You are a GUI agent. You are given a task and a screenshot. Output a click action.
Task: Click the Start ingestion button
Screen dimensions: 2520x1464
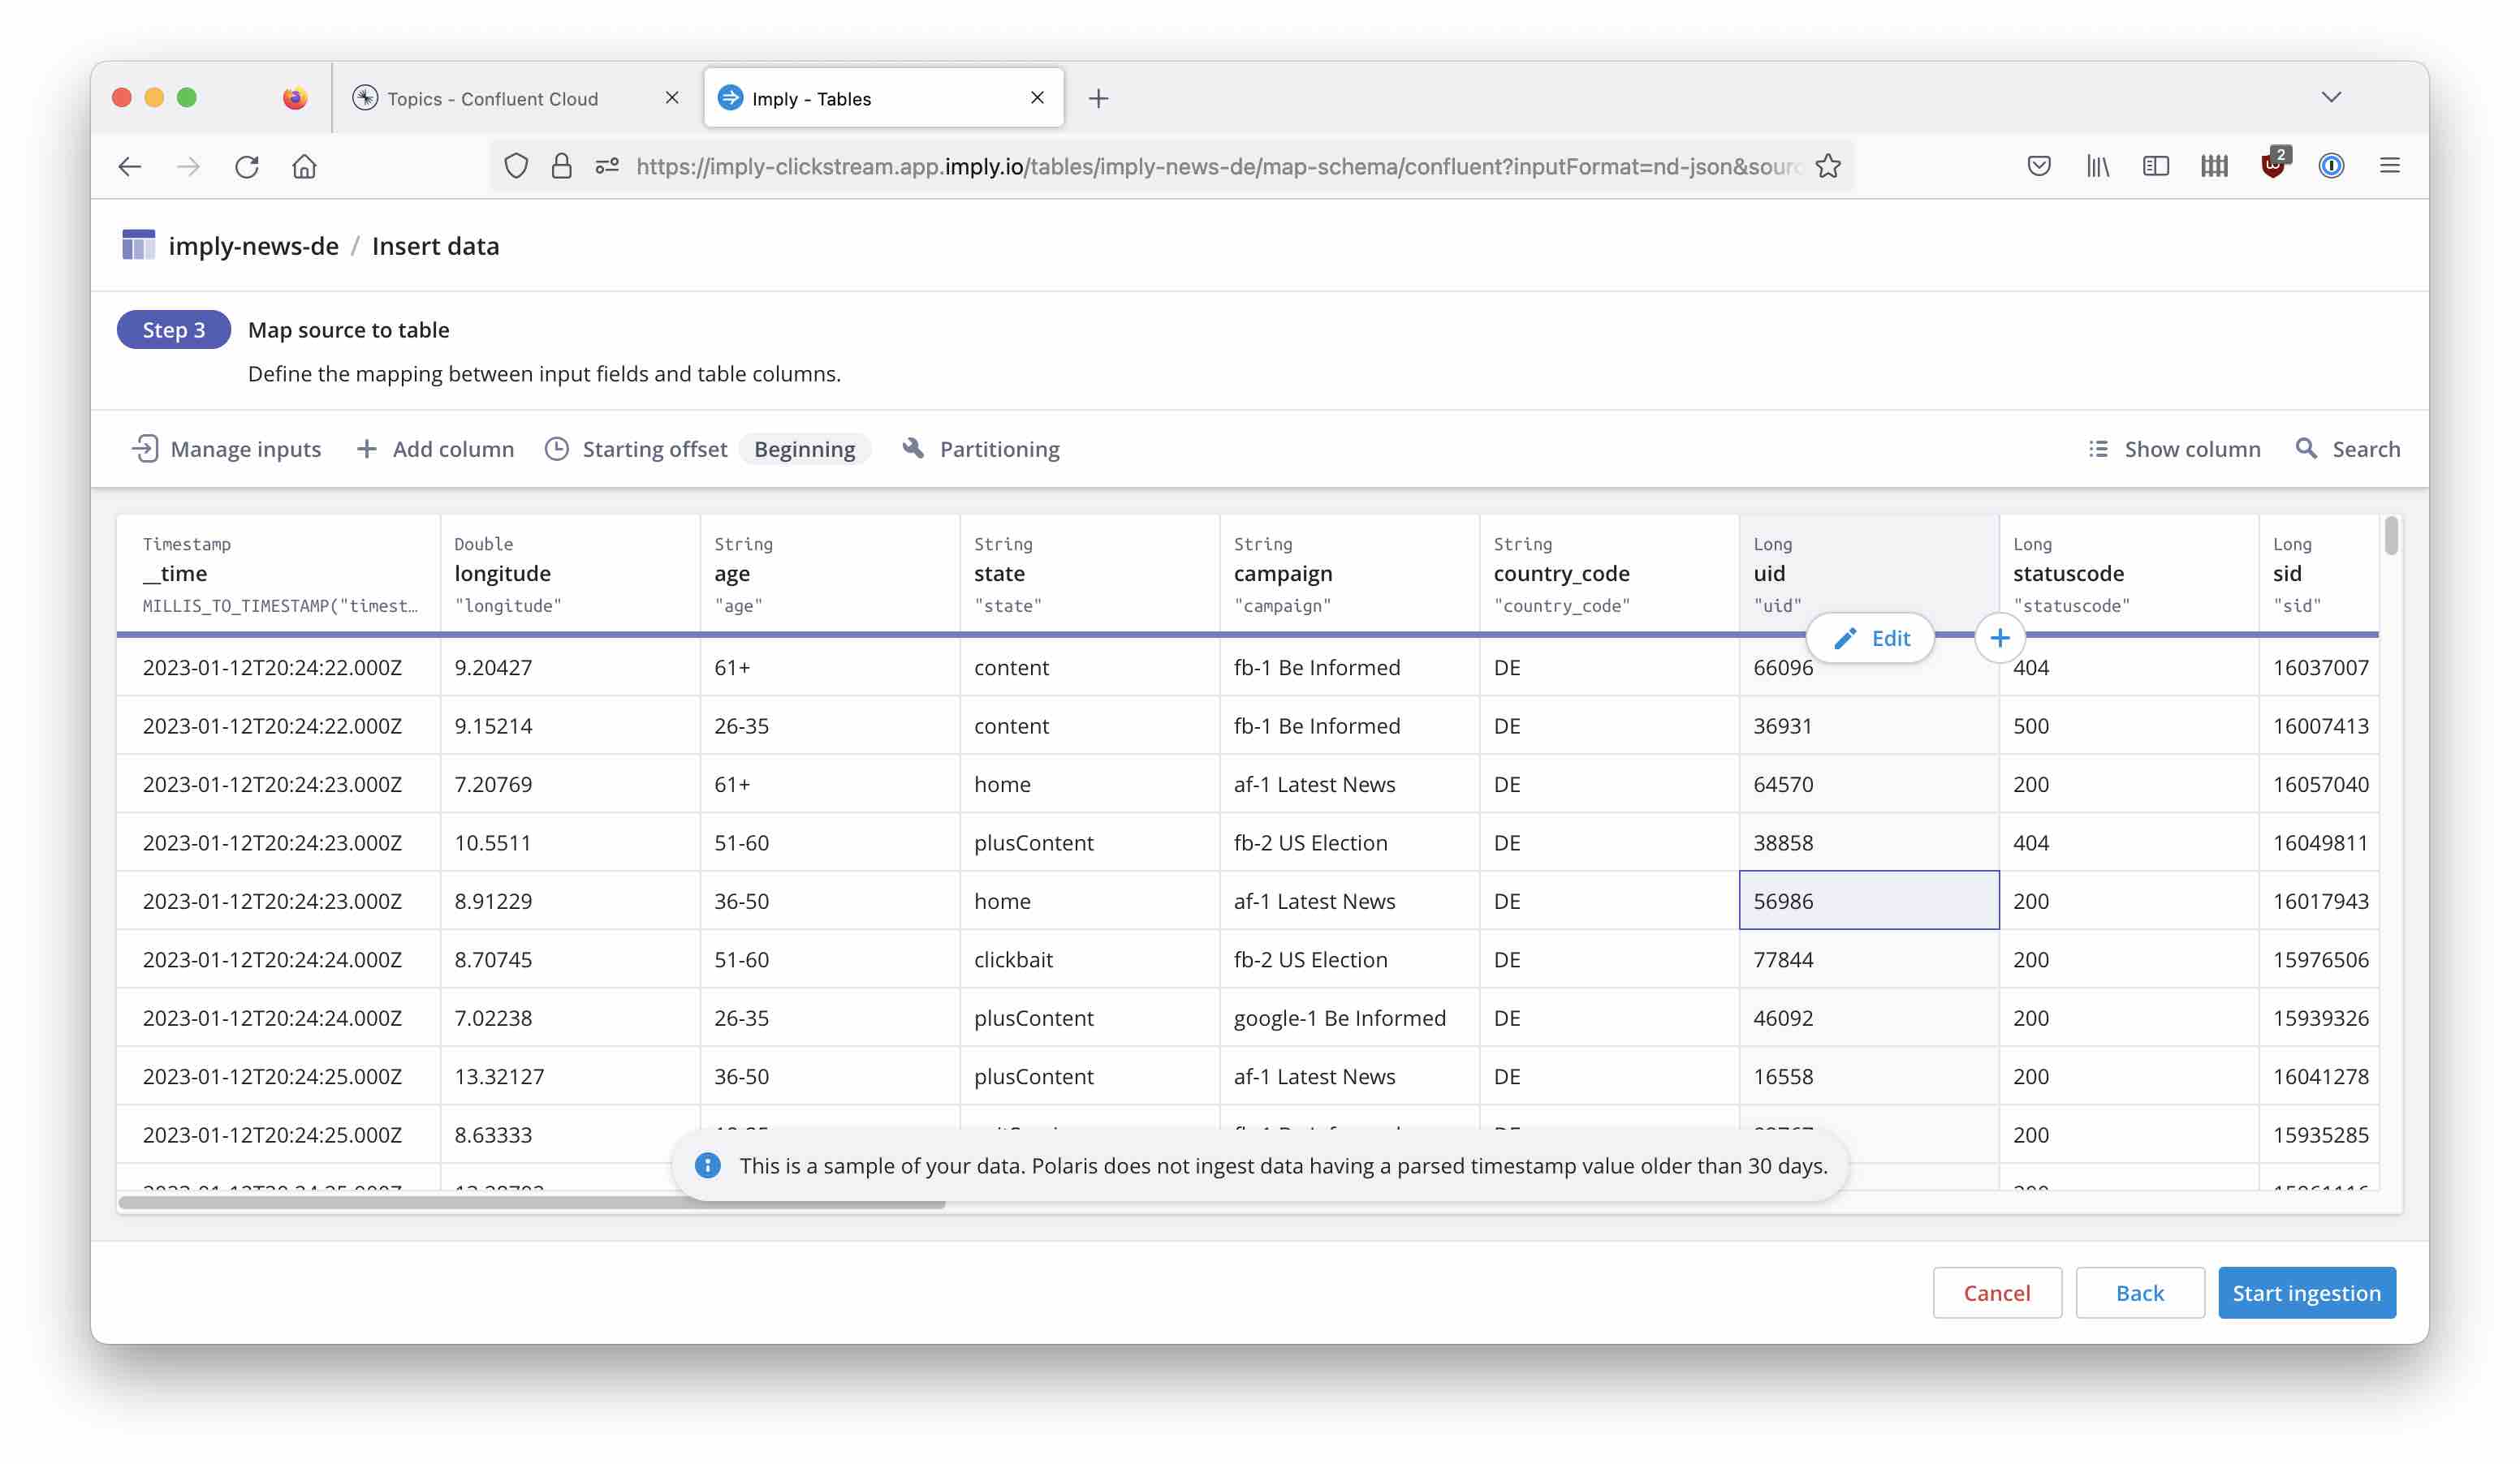click(2306, 1292)
